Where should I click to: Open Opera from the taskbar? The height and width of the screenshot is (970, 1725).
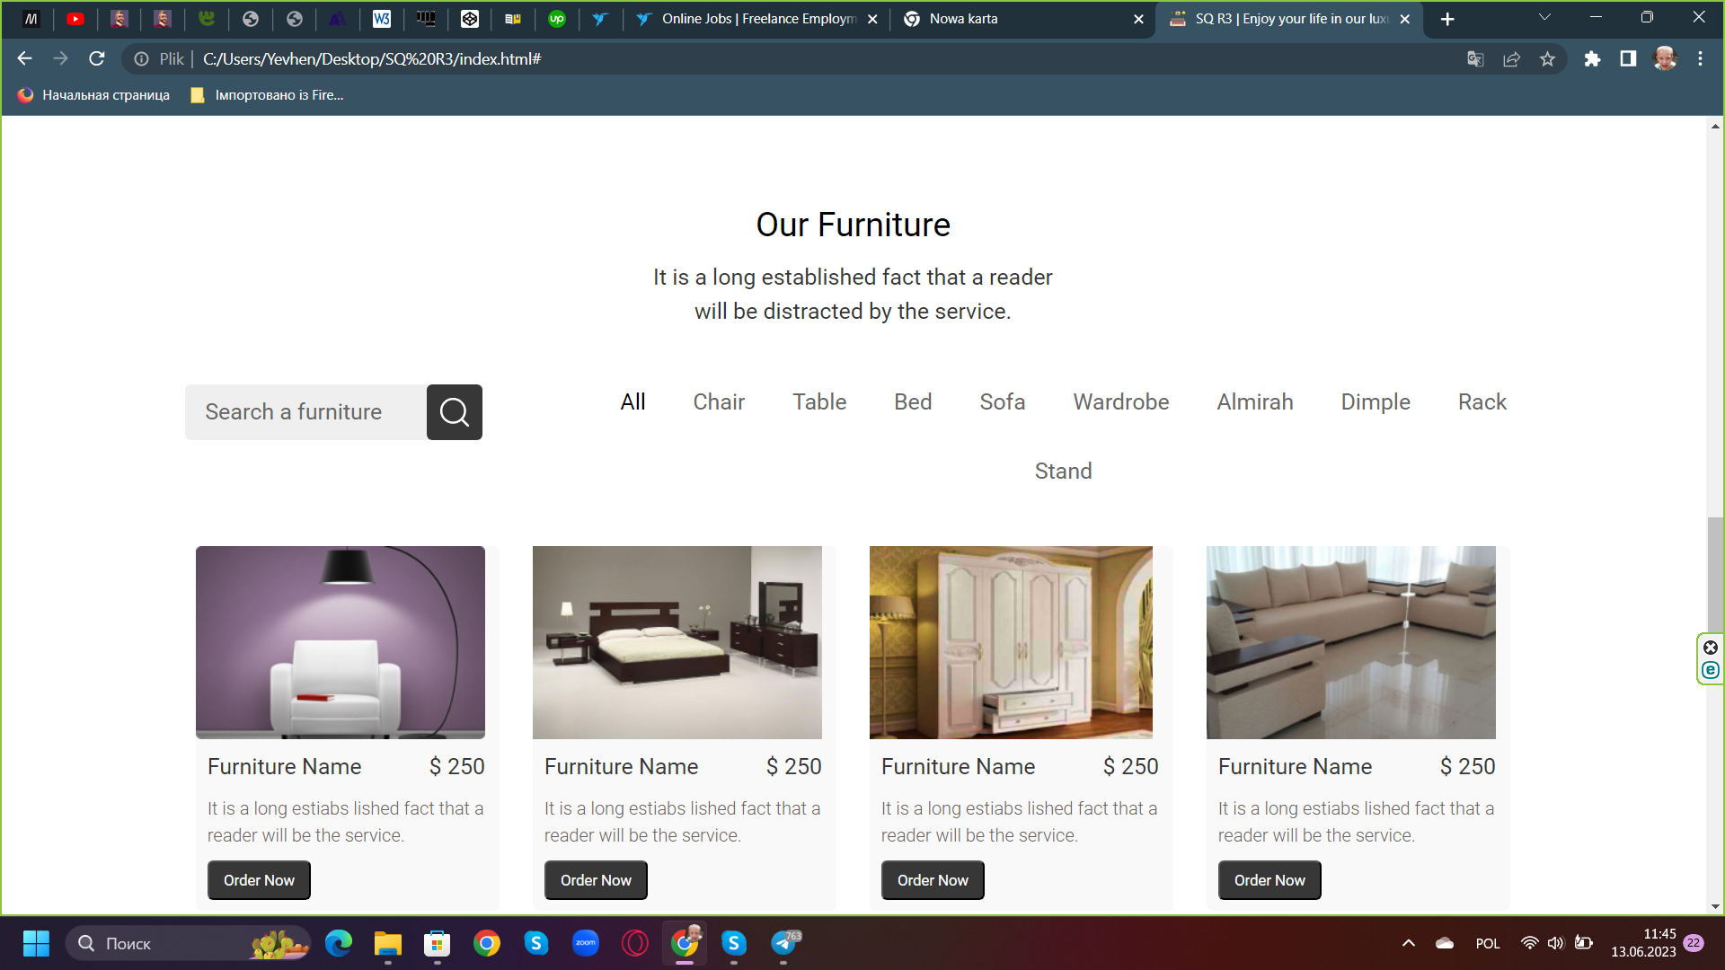pyautogui.click(x=635, y=943)
